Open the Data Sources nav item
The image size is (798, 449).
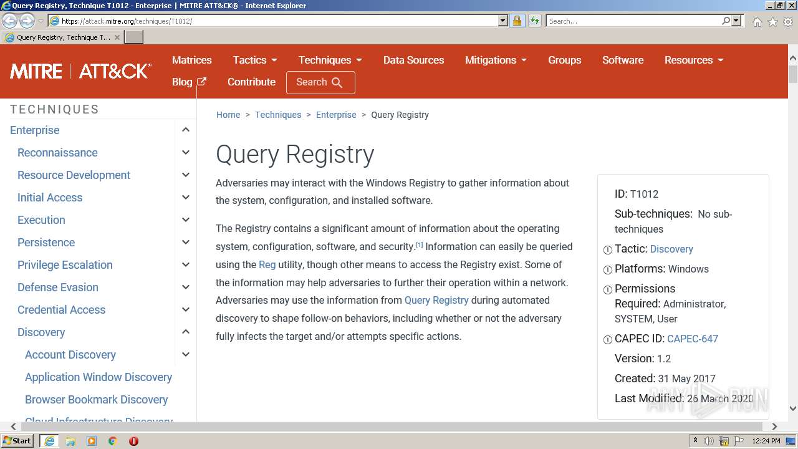click(x=413, y=60)
